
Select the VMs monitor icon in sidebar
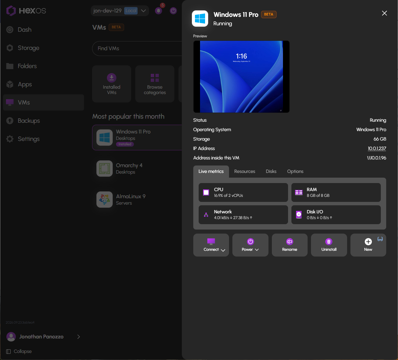coord(10,102)
